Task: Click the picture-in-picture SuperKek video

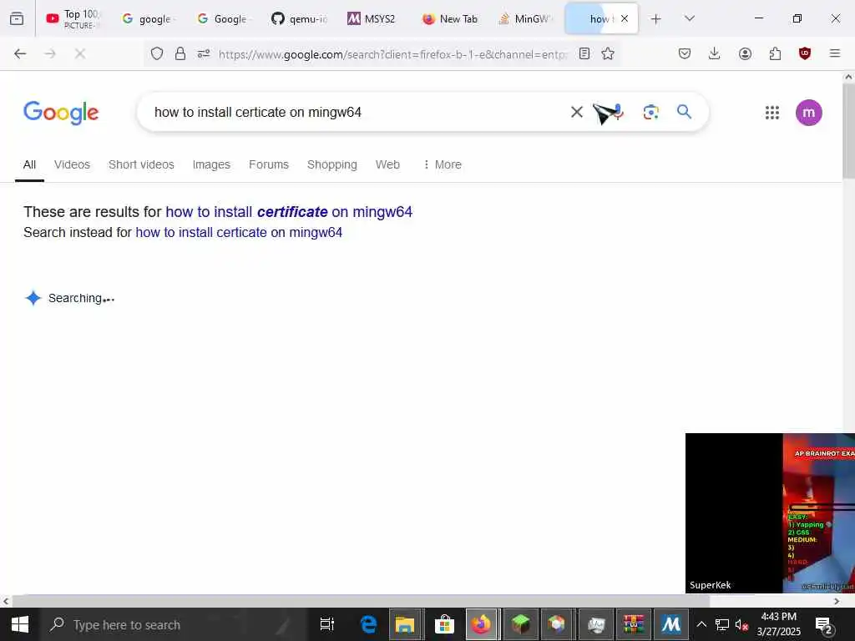Action: point(770,513)
